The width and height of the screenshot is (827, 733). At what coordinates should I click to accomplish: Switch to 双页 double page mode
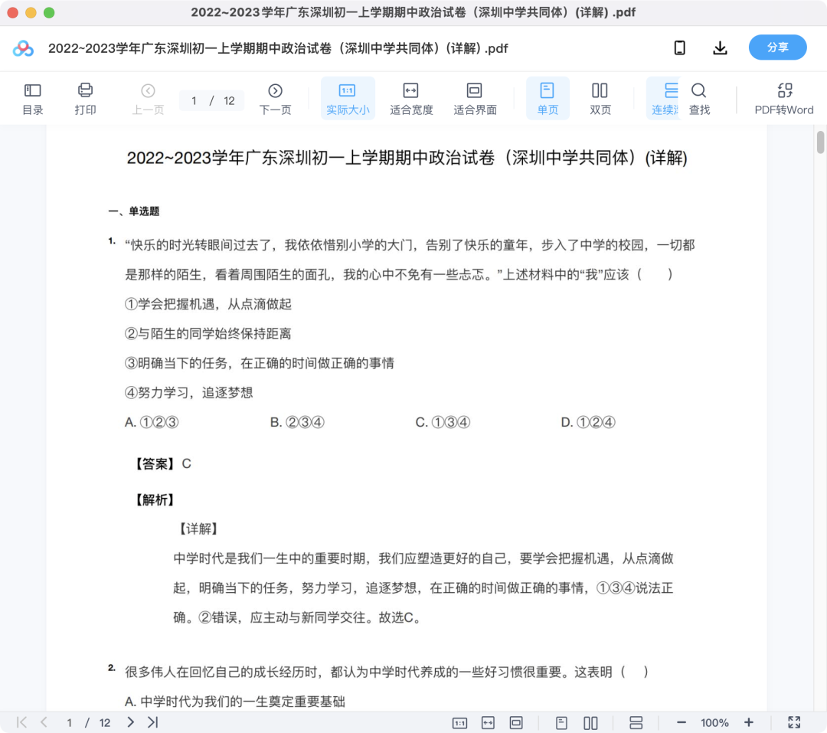(600, 99)
